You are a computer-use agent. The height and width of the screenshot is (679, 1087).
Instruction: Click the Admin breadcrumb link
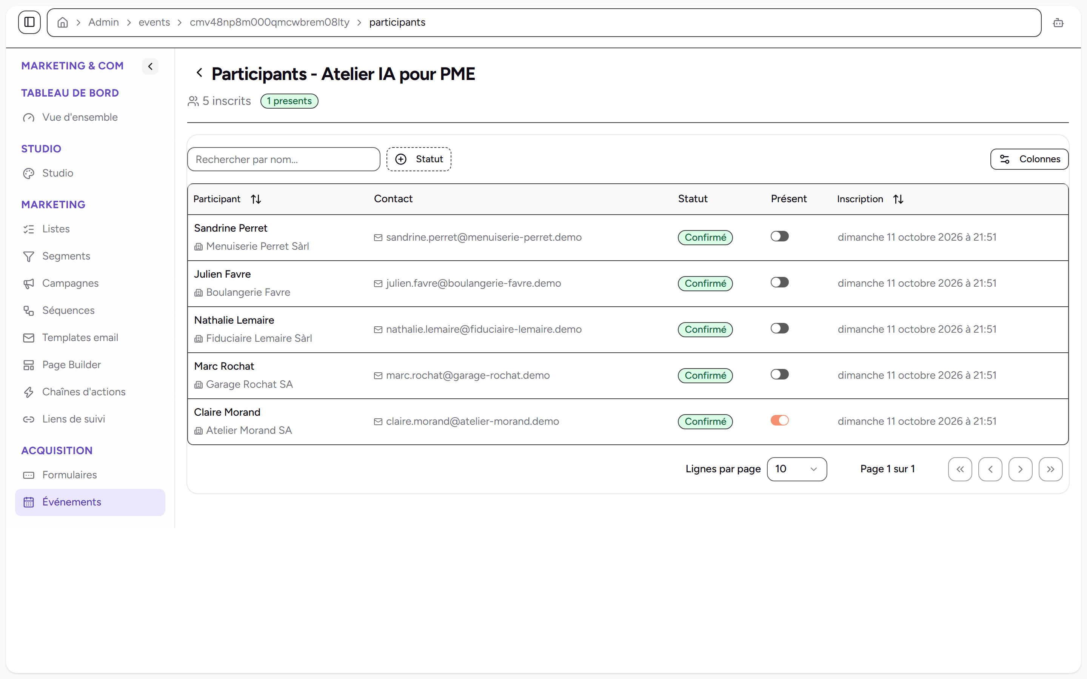[x=103, y=23]
